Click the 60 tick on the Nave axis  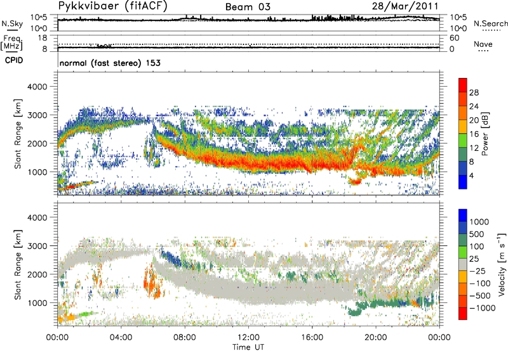pyautogui.click(x=455, y=38)
